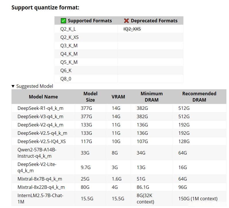Click the Model Name column header
Screen dimensions: 229x208
point(43,97)
